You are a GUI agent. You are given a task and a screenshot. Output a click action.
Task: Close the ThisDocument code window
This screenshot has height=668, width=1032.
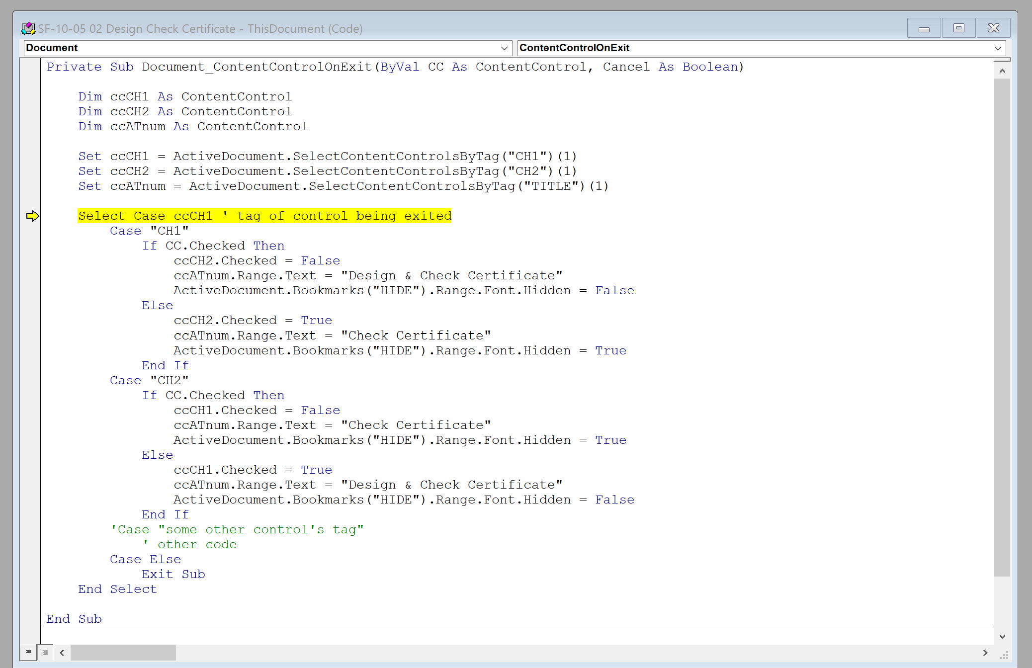(993, 28)
